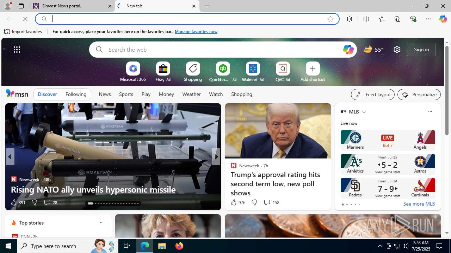Open the Windows Start menu

click(x=8, y=246)
